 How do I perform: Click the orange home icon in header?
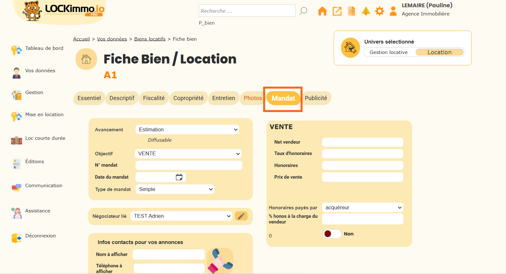click(x=322, y=11)
